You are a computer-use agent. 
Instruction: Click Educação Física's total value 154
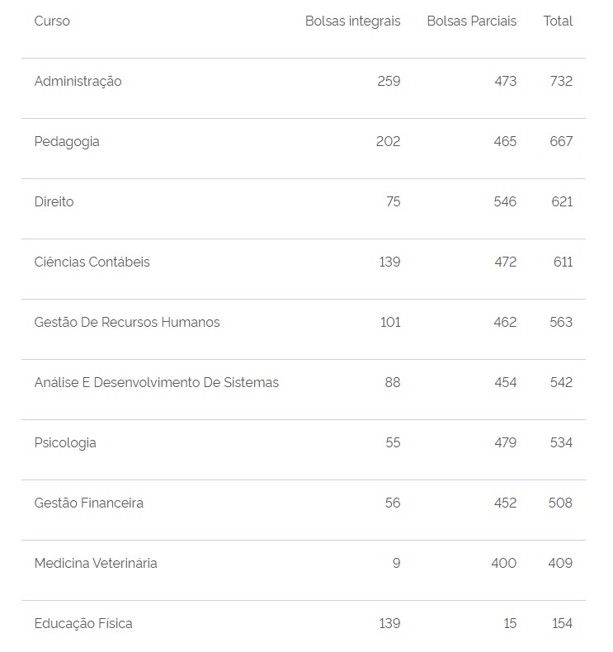click(x=562, y=624)
